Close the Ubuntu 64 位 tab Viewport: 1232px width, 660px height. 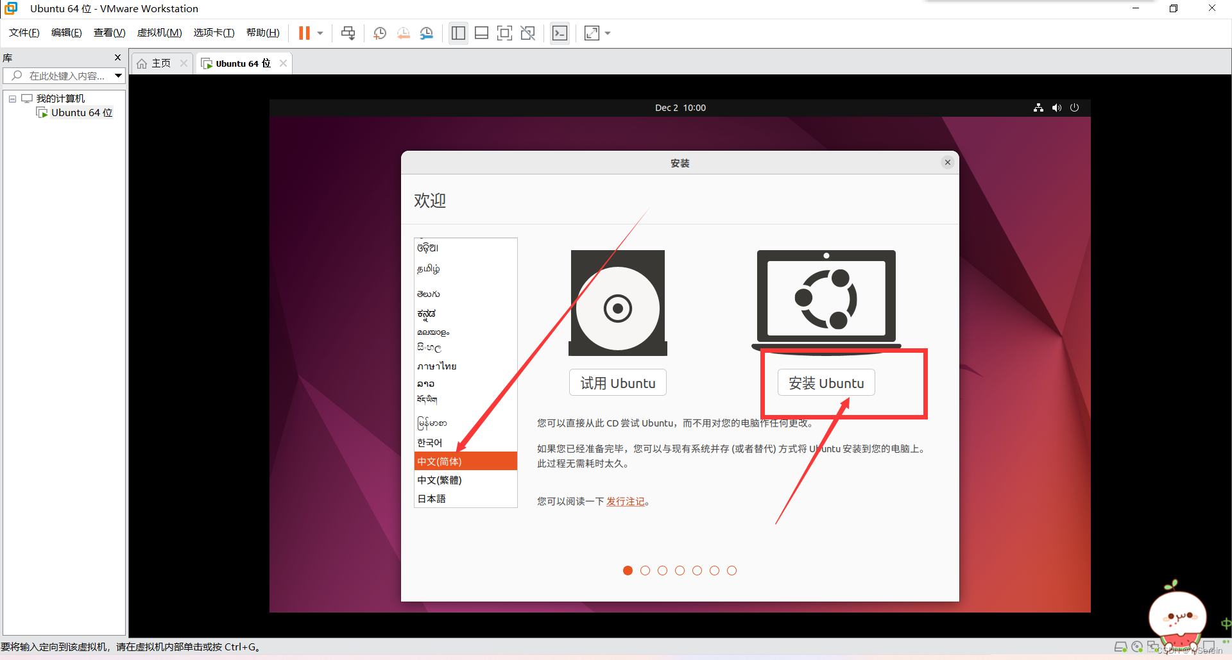tap(283, 63)
